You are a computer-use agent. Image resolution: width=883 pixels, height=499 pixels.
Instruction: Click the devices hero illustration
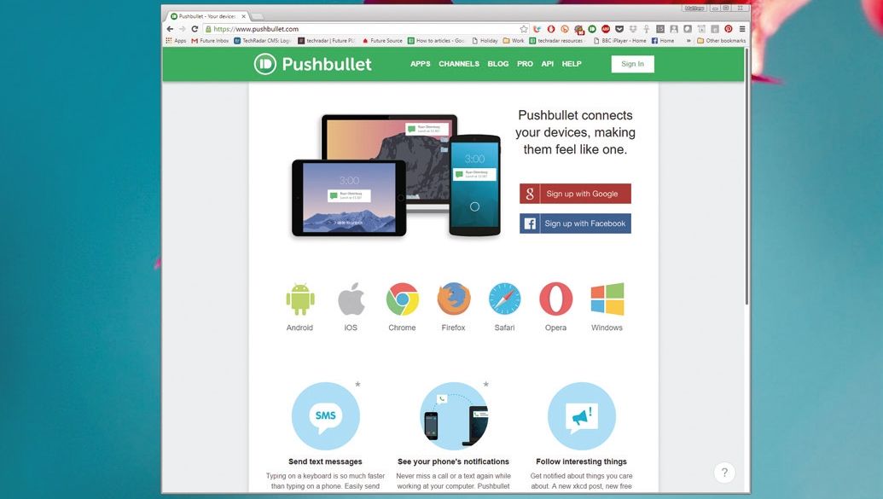click(396, 175)
